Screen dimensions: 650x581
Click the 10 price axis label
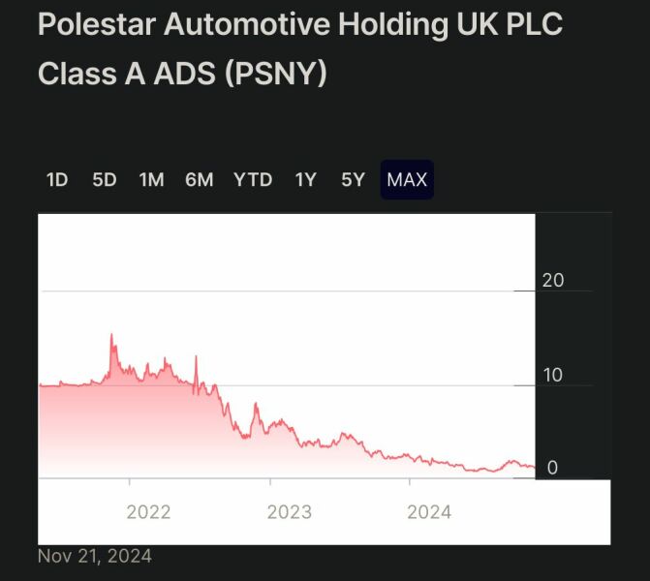coord(553,375)
